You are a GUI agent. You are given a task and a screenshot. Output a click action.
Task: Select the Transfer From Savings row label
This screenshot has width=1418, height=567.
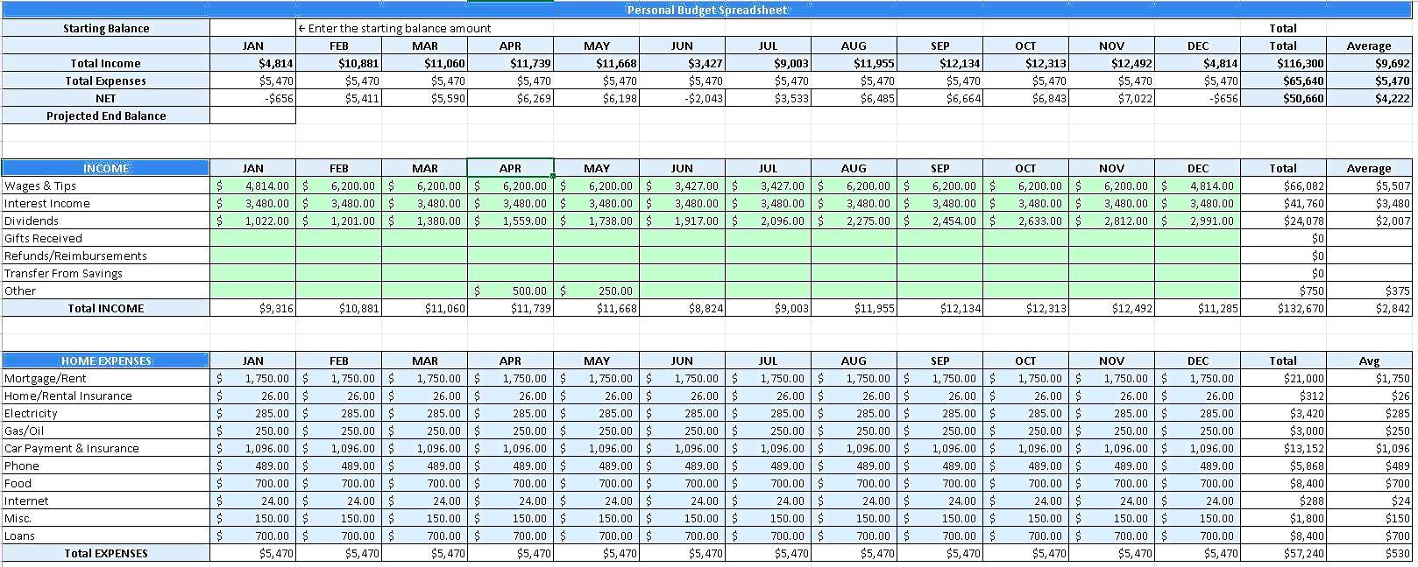pos(105,273)
